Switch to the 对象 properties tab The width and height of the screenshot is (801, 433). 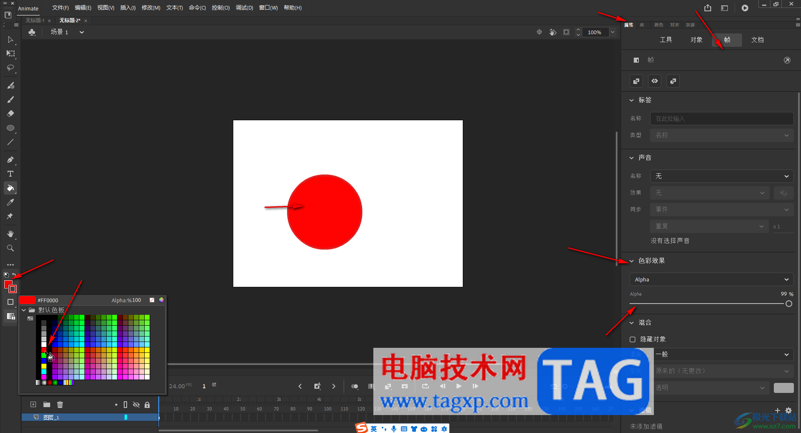[696, 40]
